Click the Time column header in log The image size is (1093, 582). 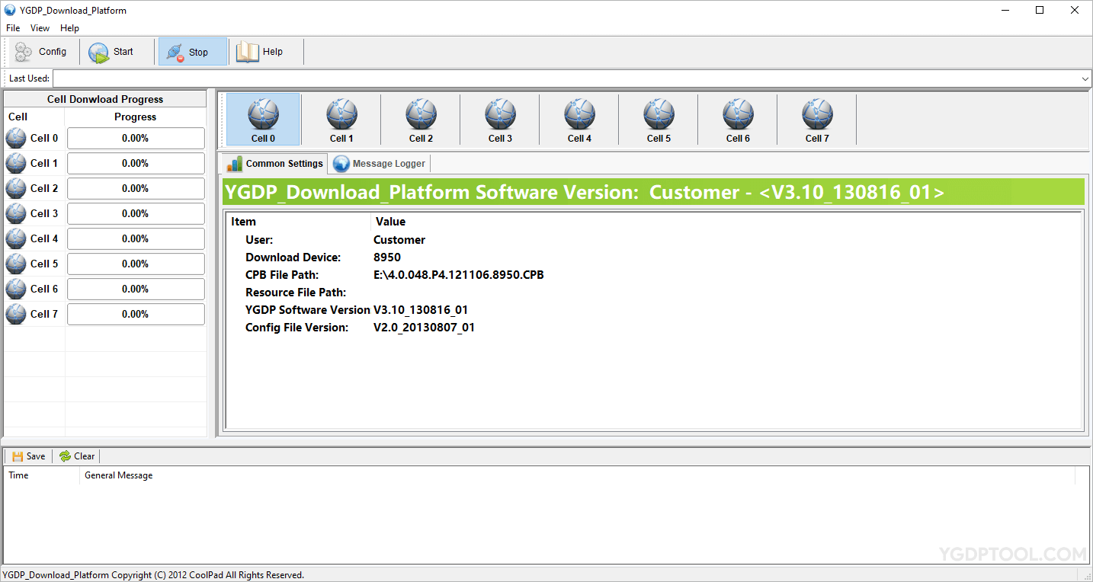(x=42, y=475)
